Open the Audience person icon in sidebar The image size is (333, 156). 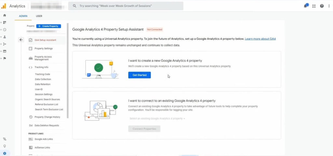pos(5,37)
